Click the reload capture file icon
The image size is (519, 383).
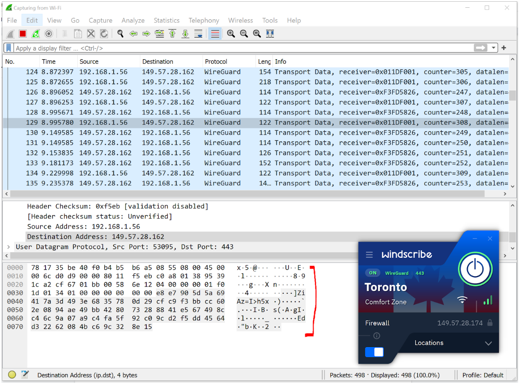pyautogui.click(x=104, y=33)
